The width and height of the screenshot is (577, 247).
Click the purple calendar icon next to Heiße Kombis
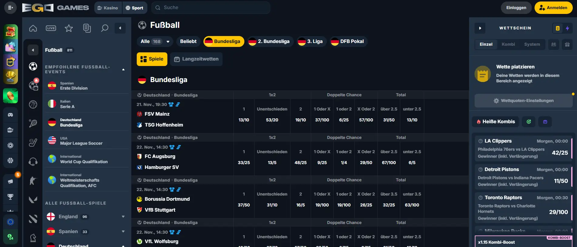[x=545, y=122]
